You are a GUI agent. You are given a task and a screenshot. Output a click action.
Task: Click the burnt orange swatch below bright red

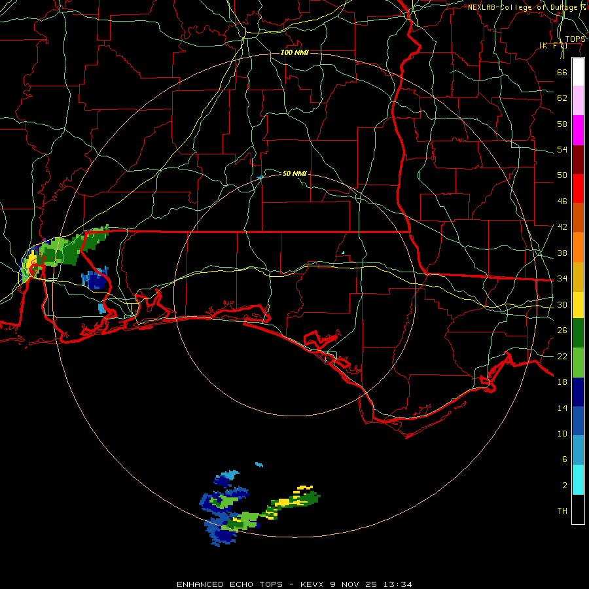(x=578, y=218)
